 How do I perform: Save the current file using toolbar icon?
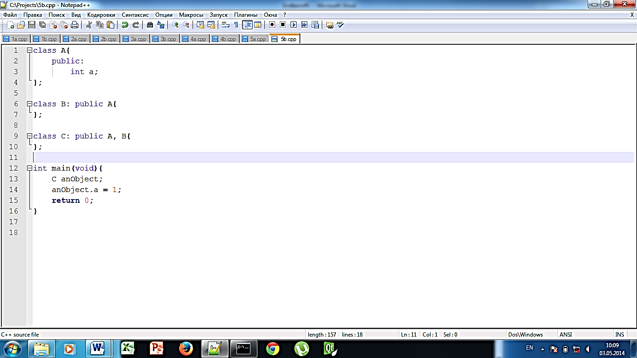32,25
